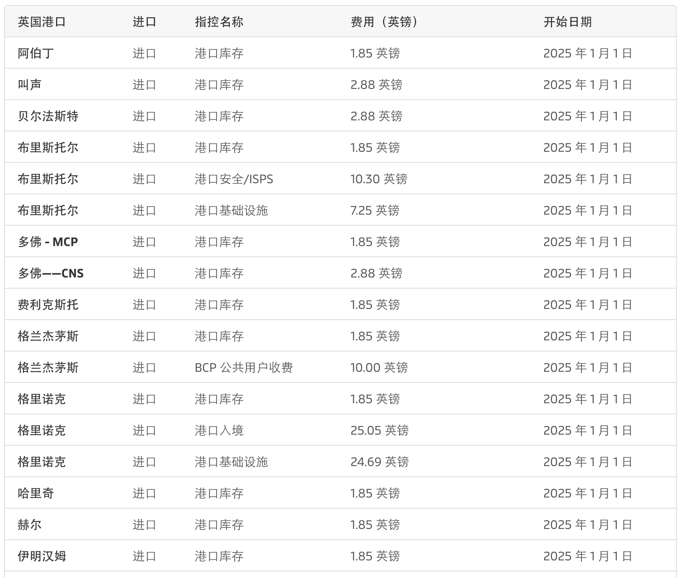Click the date in the 港口入境 row

tap(588, 430)
